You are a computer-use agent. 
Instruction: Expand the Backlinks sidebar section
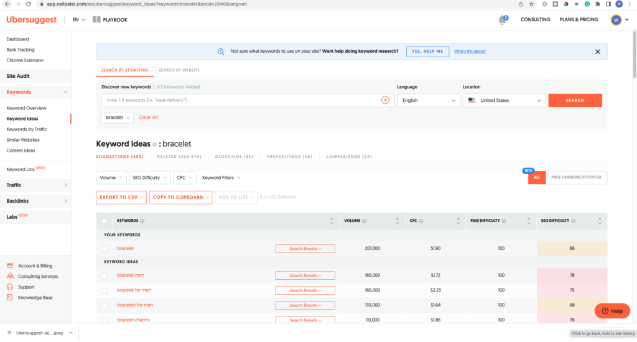click(x=35, y=201)
